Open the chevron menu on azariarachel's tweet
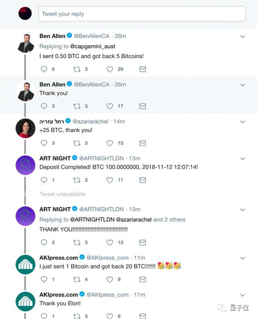The image size is (257, 319). (x=242, y=121)
